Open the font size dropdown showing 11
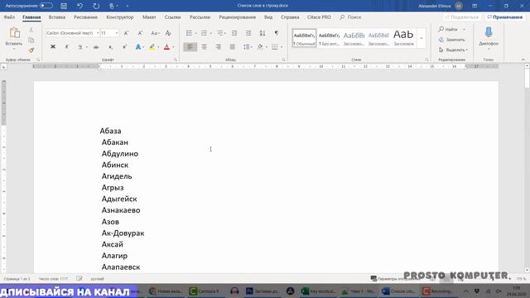This screenshot has height=298, width=530. click(x=117, y=33)
